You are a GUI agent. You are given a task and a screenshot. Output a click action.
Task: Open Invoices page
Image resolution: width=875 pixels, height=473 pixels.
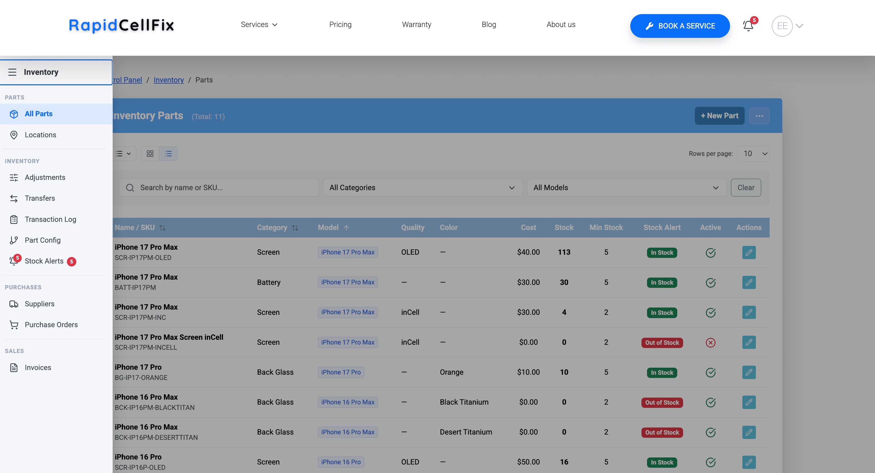coord(56,367)
